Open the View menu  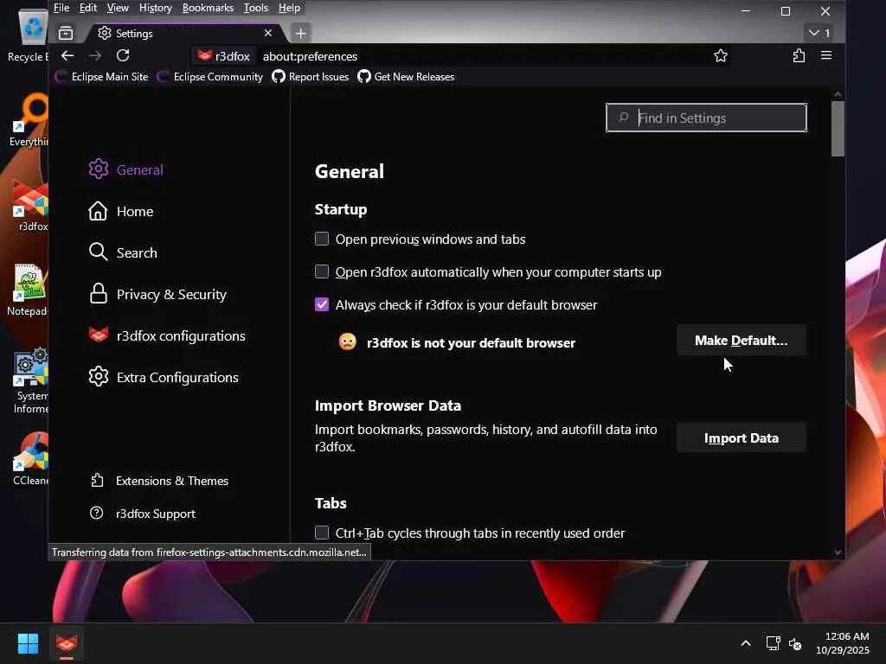click(x=118, y=8)
